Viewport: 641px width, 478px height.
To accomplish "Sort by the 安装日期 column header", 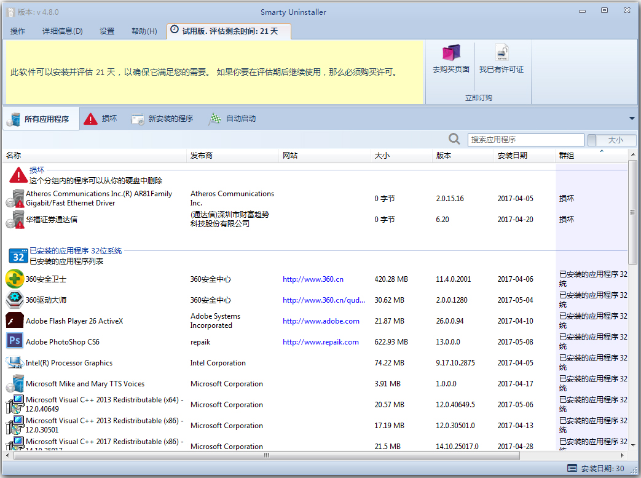I will 524,156.
